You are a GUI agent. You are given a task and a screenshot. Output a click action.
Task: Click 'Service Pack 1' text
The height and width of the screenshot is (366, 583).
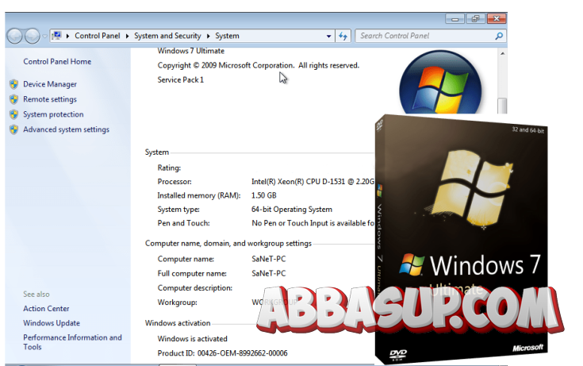[x=180, y=79]
